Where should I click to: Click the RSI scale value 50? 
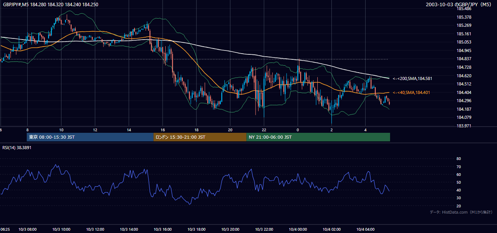(459, 182)
